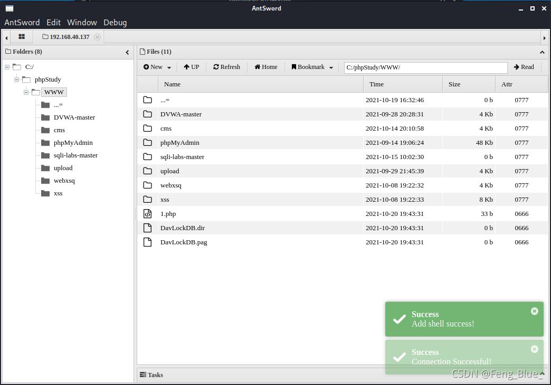Expand the Tasks panel
Viewport: 551px width, 385px height.
pos(542,374)
